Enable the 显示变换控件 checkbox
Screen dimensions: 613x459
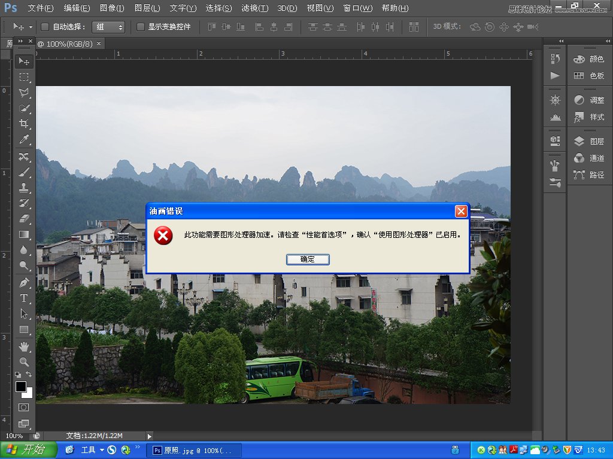point(140,26)
